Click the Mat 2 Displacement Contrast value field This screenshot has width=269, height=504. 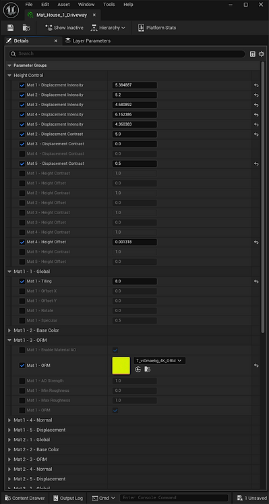[x=135, y=134]
